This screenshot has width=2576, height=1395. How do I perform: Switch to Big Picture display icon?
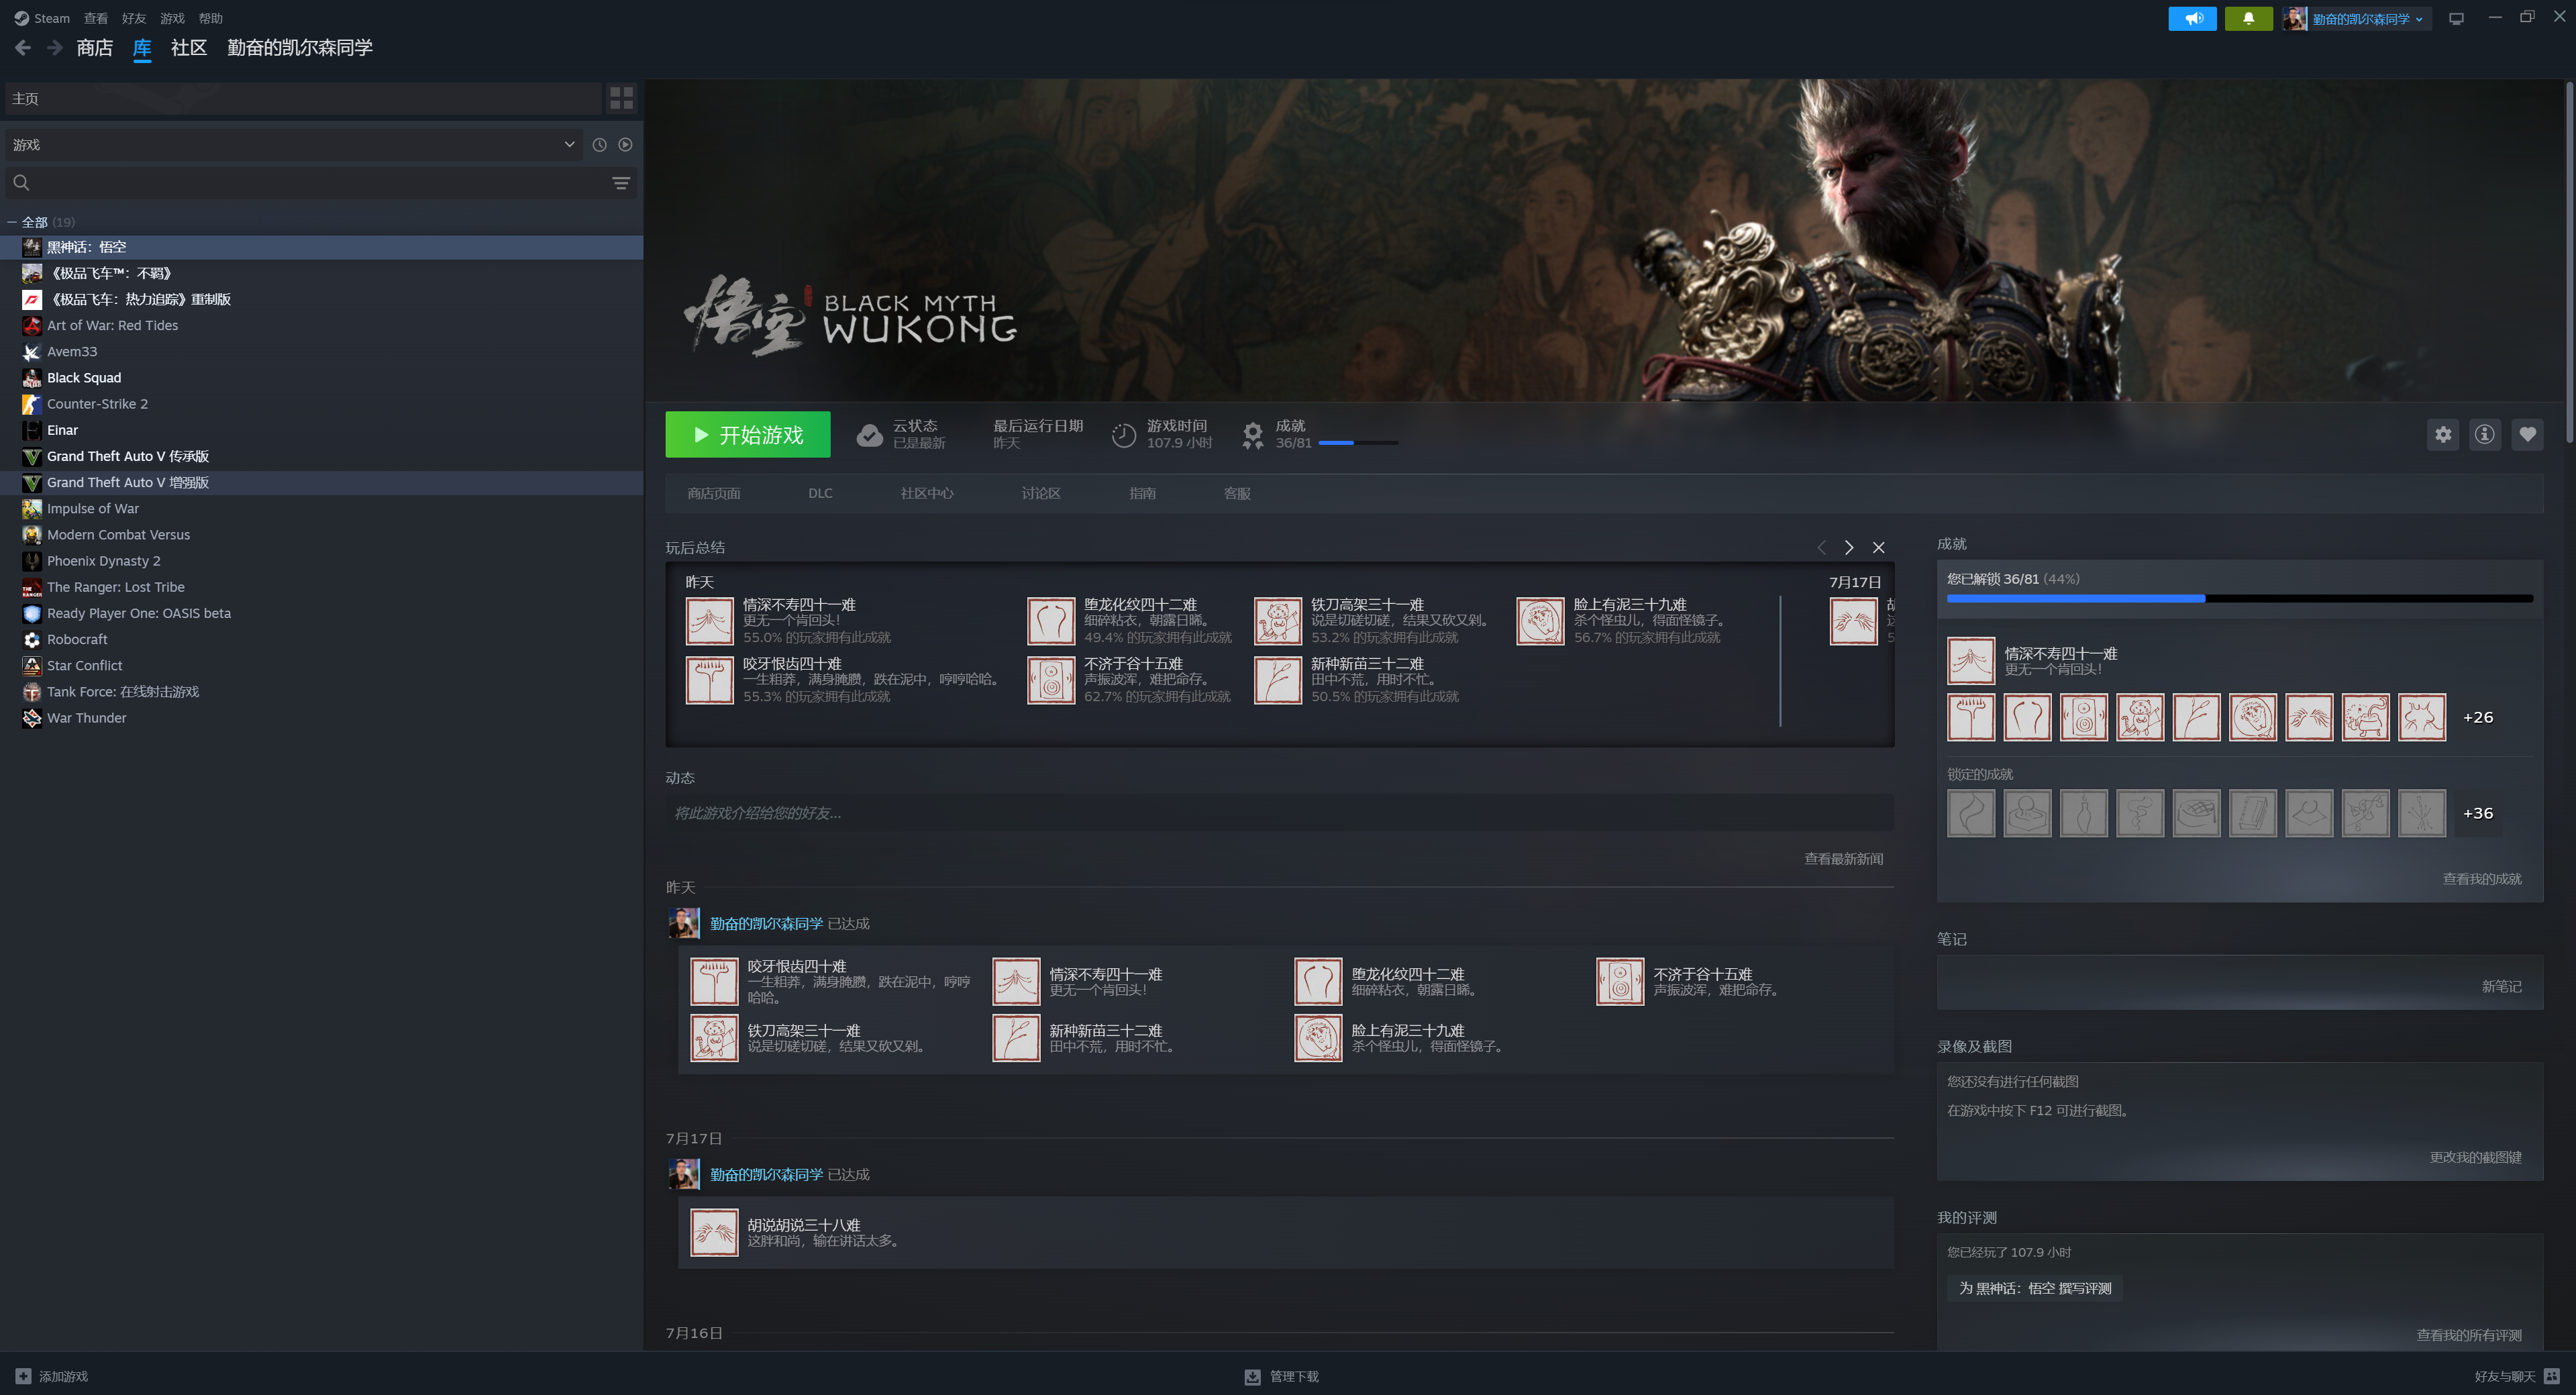(x=2455, y=18)
